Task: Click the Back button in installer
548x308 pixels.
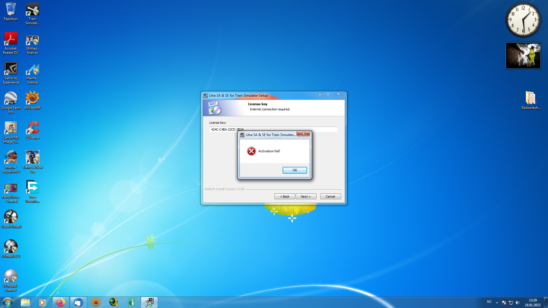Action: [285, 196]
